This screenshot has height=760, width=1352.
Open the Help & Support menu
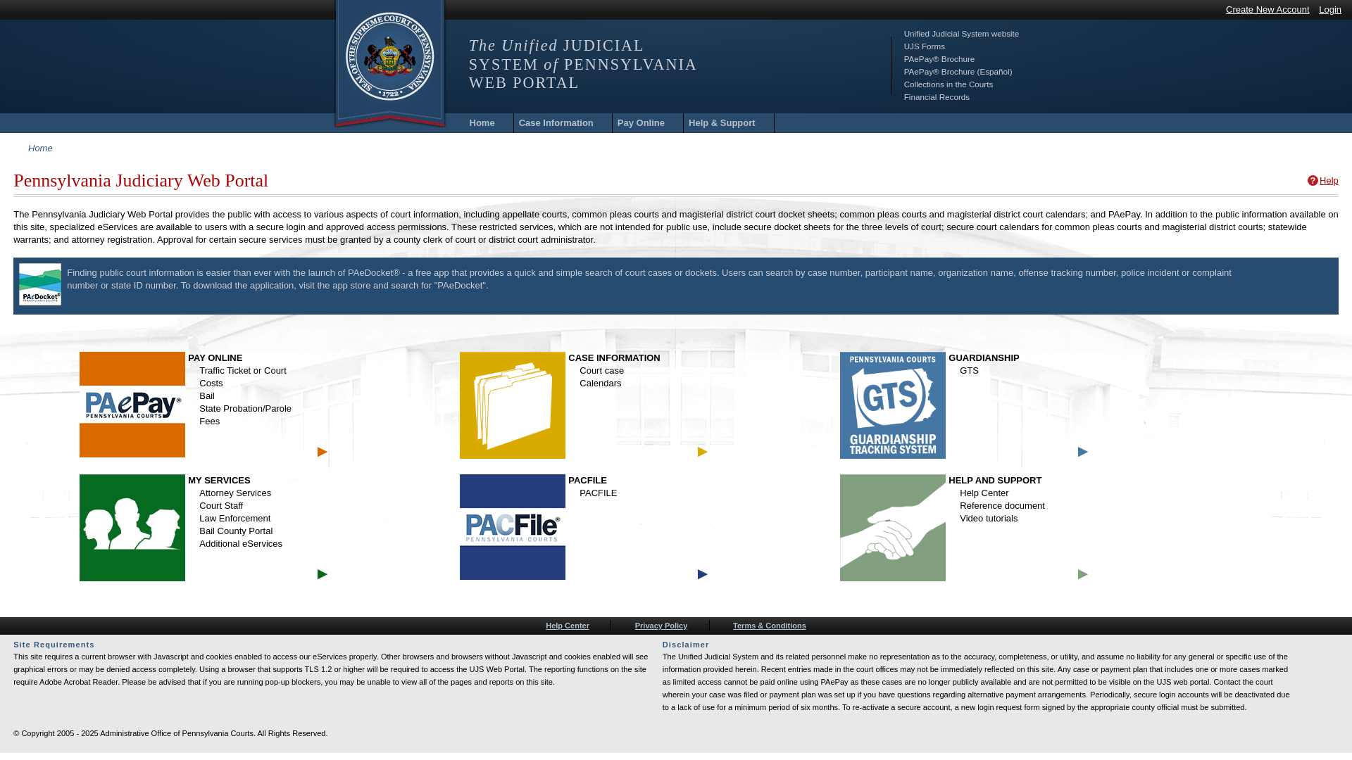coord(722,123)
